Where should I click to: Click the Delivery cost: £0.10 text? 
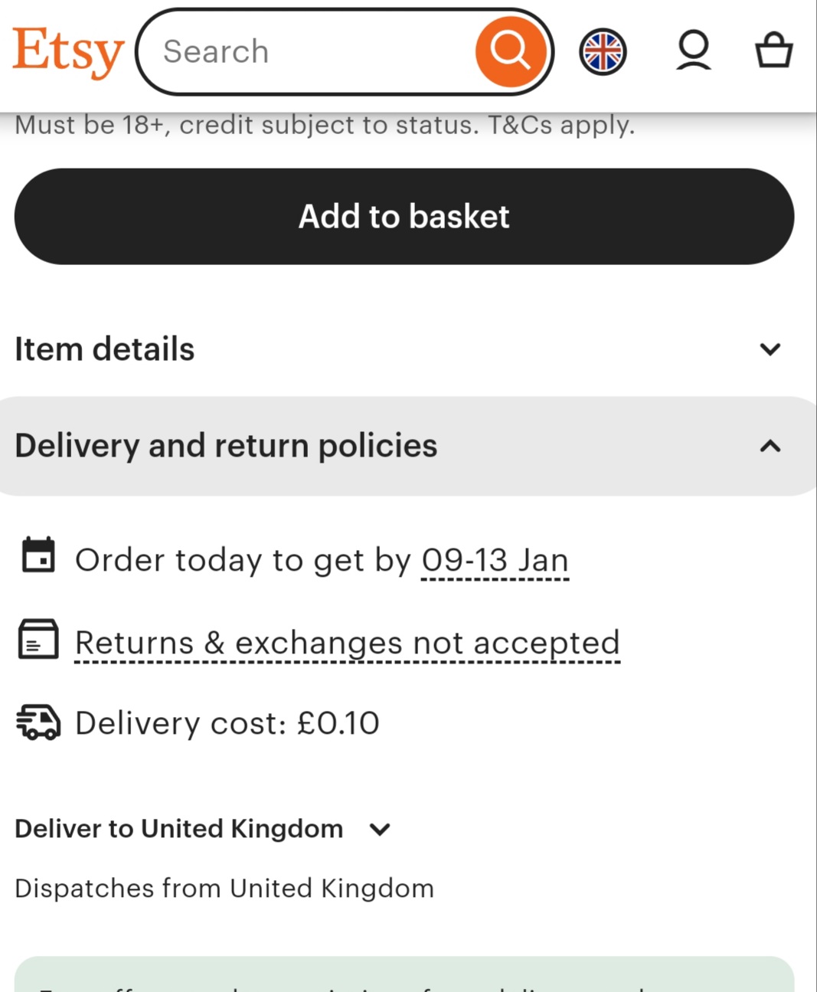pos(227,723)
